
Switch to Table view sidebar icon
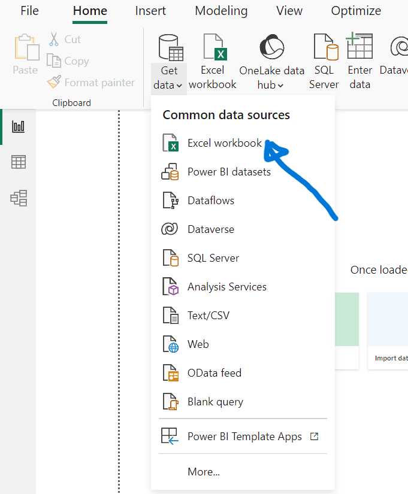coord(19,162)
